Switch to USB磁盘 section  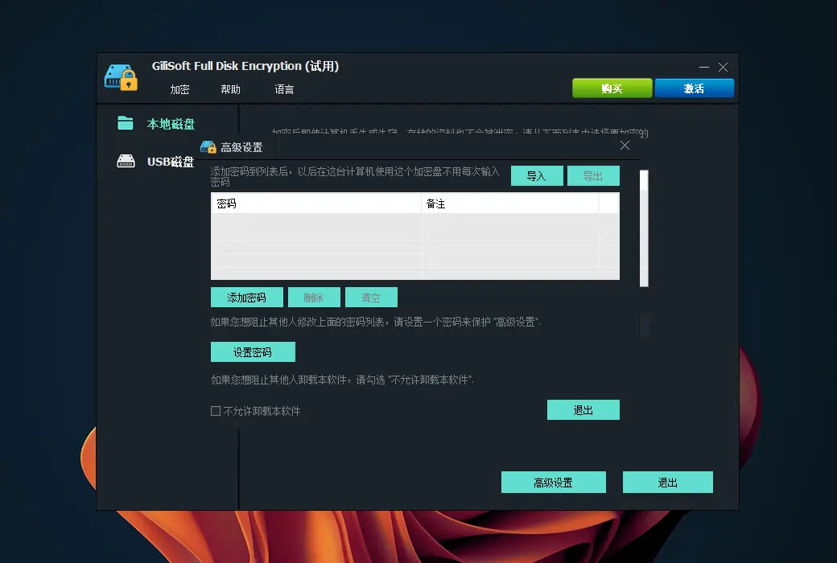click(x=171, y=161)
